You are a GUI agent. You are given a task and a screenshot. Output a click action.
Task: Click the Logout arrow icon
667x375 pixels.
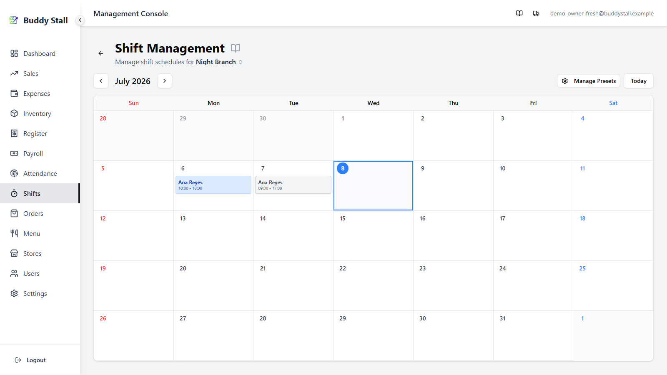coord(18,360)
